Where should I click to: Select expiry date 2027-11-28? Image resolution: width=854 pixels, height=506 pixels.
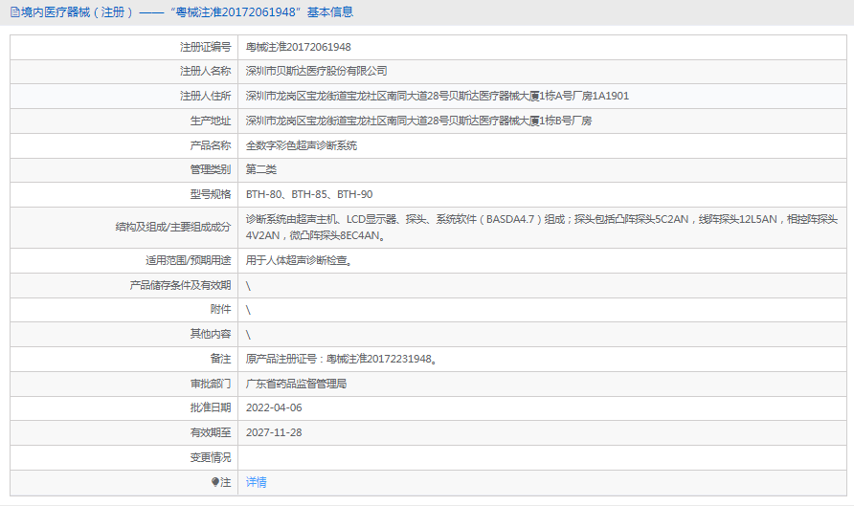tap(274, 433)
